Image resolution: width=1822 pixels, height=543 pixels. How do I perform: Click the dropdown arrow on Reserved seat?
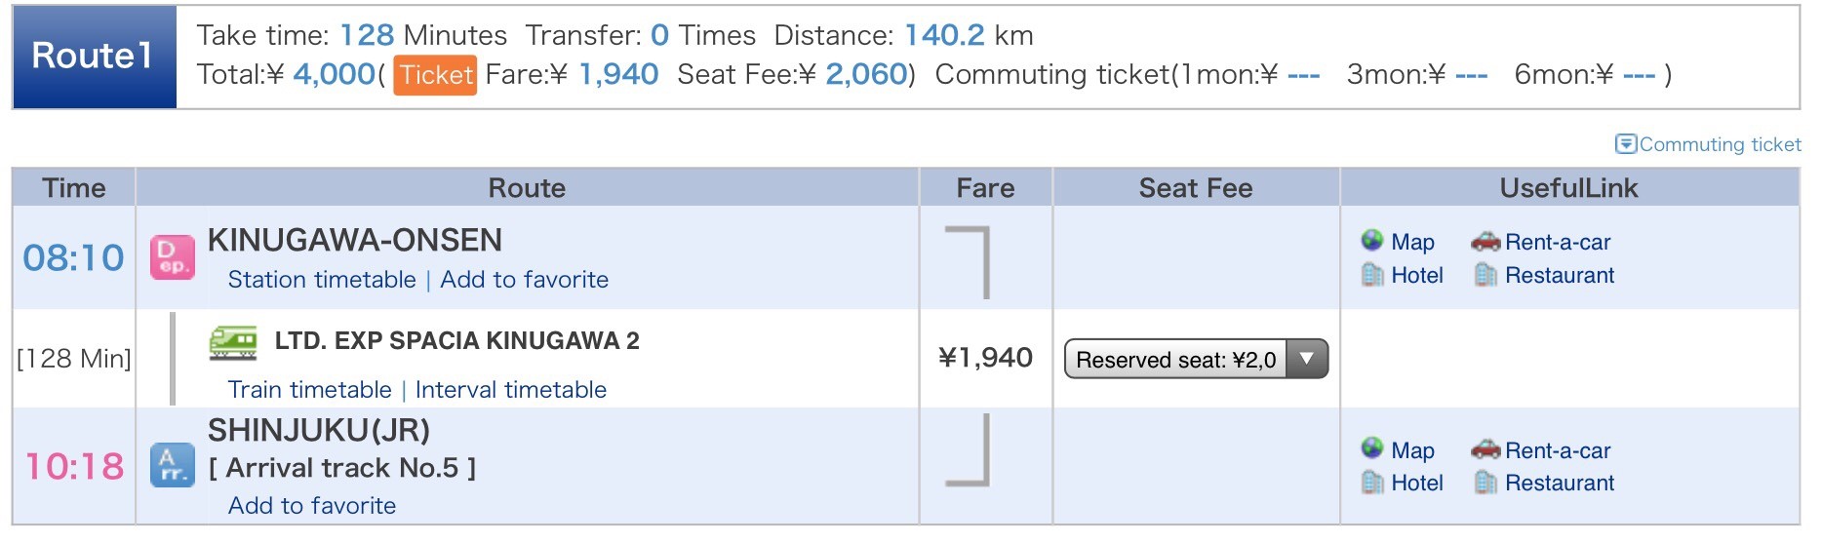1307,359
